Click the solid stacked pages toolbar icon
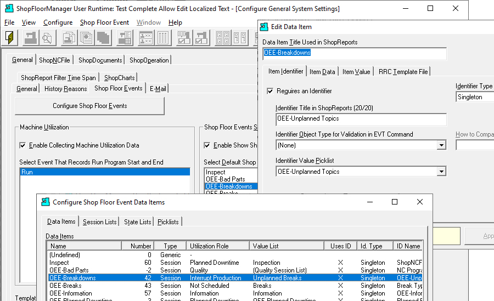This screenshot has height=301, width=494. (103, 38)
